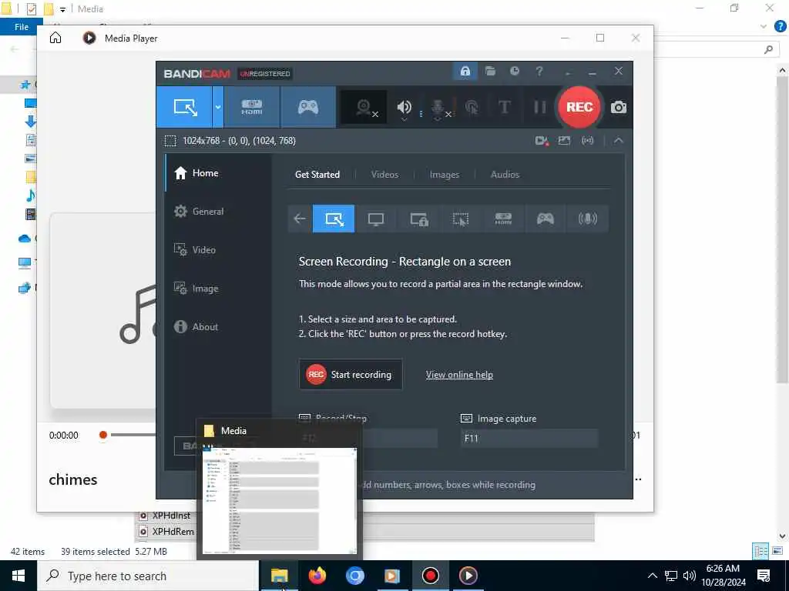Collapse the Bandicam panel with up chevron
This screenshot has height=591, width=789.
[x=619, y=141]
